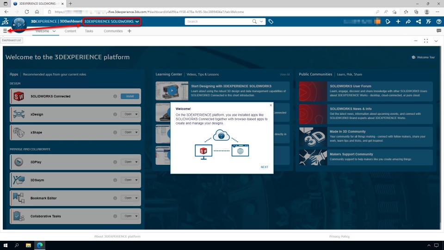This screenshot has width=444, height=250.
Task: Open the Collaborative Tasks Open dropdown
Action: tap(136, 216)
